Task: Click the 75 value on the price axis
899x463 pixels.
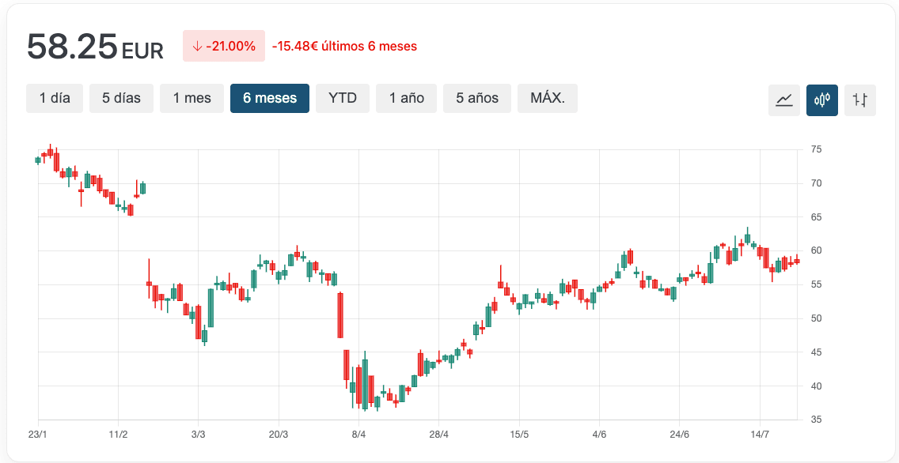Action: point(816,149)
